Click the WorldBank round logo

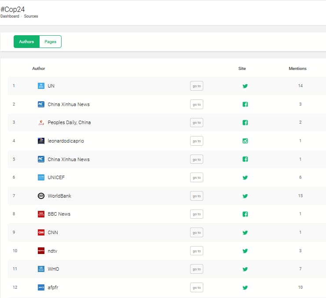[41, 196]
